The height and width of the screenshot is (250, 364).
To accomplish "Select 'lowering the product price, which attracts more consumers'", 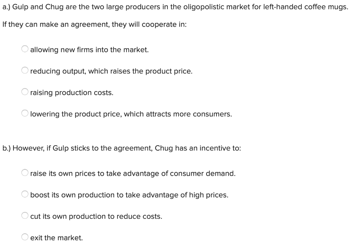I will tap(25, 113).
